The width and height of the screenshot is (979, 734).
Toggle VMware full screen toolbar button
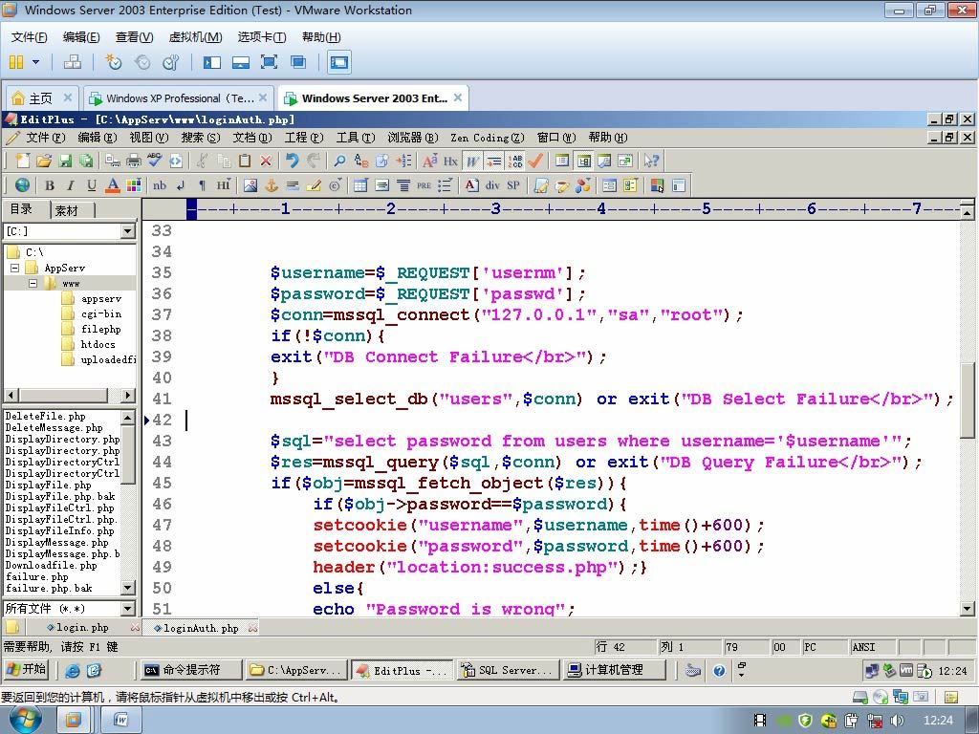tap(269, 62)
